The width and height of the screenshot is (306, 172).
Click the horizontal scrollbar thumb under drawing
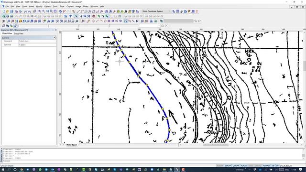pos(216,145)
